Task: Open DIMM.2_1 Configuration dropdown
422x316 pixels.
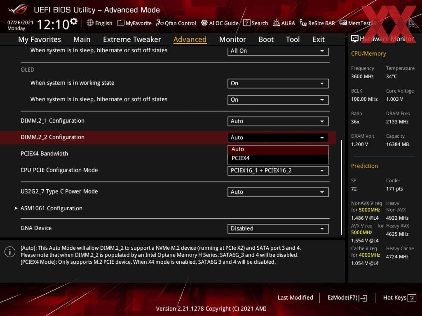Action: (x=278, y=121)
